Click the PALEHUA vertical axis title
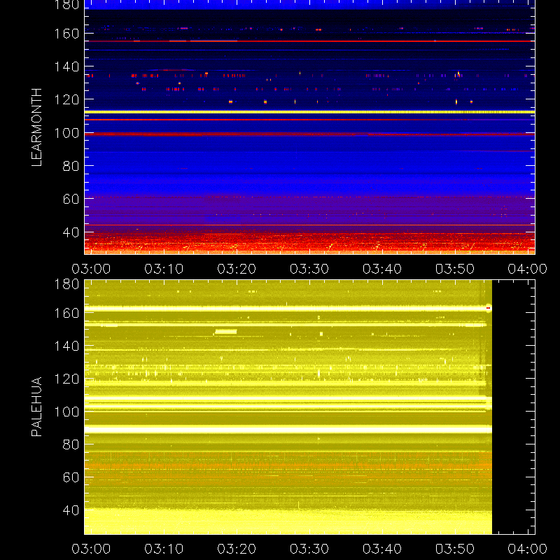Image resolution: width=560 pixels, height=560 pixels. pos(37,407)
